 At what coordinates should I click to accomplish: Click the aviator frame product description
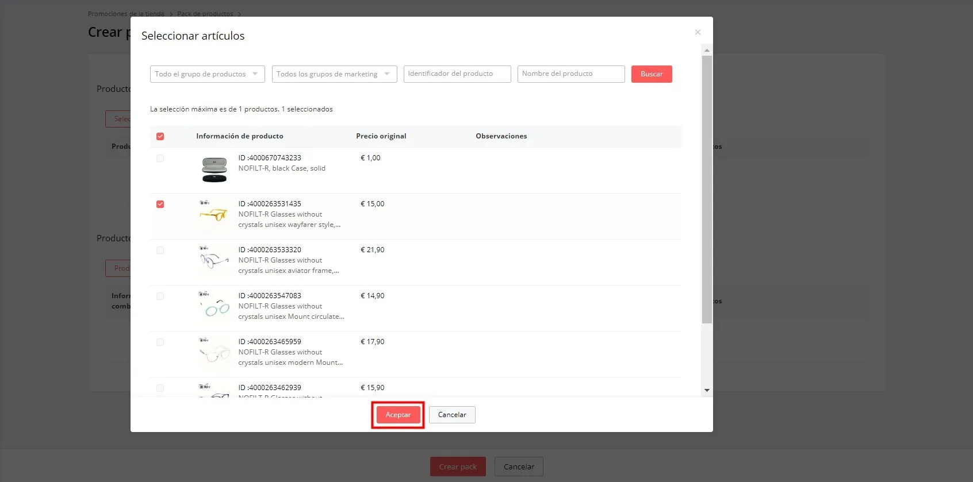tap(289, 265)
